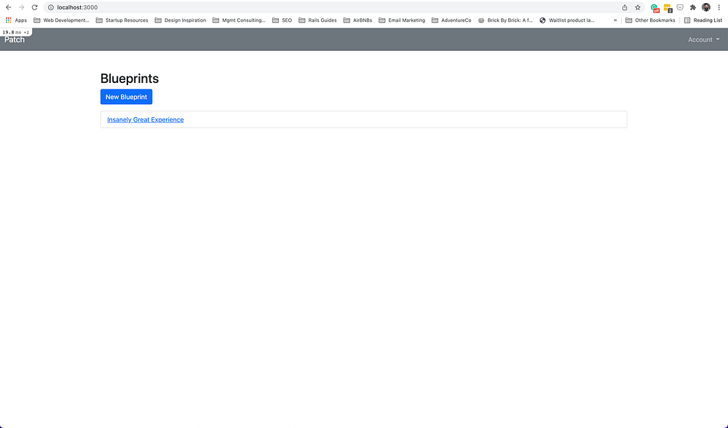Show hidden bookmarks with the chevron
This screenshot has height=428, width=728.
[x=615, y=20]
